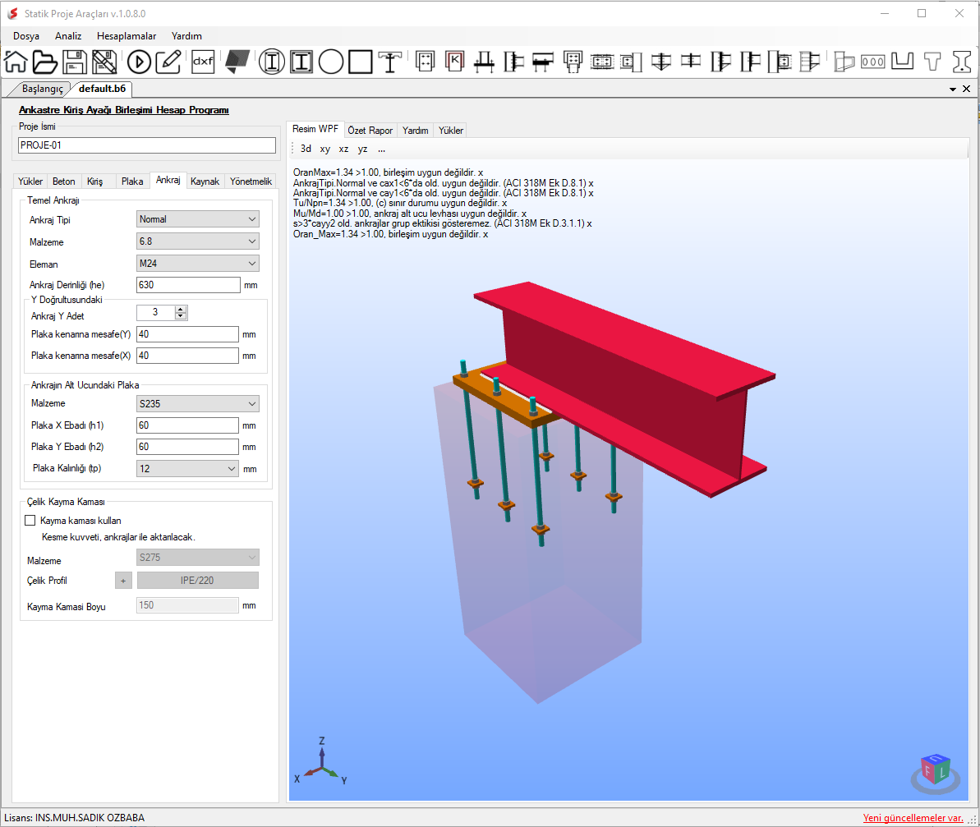This screenshot has width=980, height=827.
Task: Click Plaka X Ebadı (h1) input field
Action: [187, 425]
